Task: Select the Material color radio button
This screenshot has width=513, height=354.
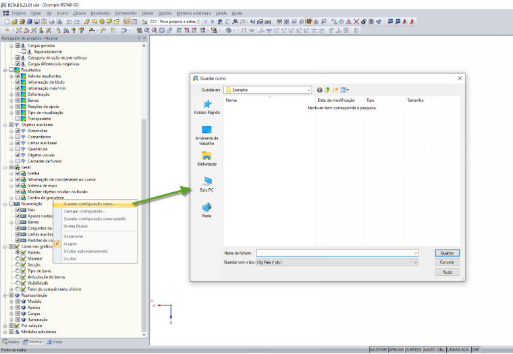Action: pos(18,258)
